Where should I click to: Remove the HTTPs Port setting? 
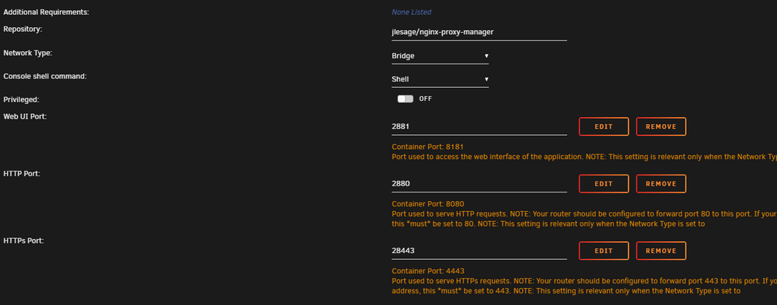click(661, 251)
